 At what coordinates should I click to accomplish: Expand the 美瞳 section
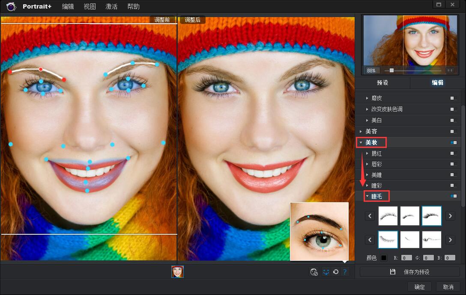[367, 175]
